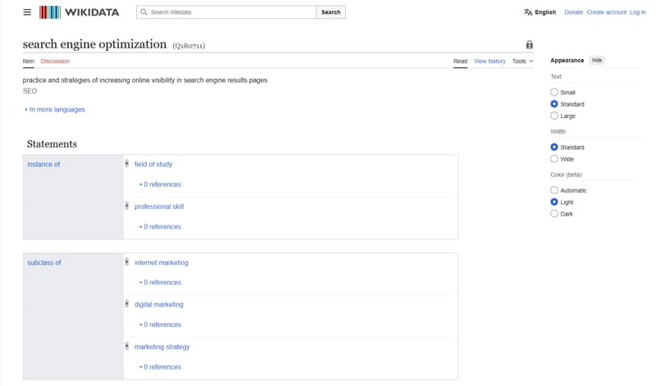Viewport: 656px width, 386px height.
Task: Click rank icon beside professional skill
Action: 127,206
